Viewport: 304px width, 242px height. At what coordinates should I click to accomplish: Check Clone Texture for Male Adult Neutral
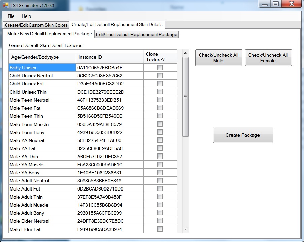(x=160, y=181)
